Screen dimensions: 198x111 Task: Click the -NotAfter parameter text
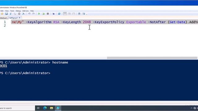[157, 22]
